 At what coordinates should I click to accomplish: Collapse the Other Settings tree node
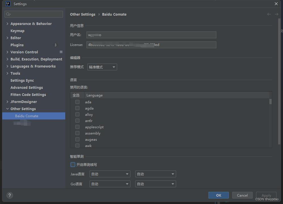pyautogui.click(x=7, y=109)
